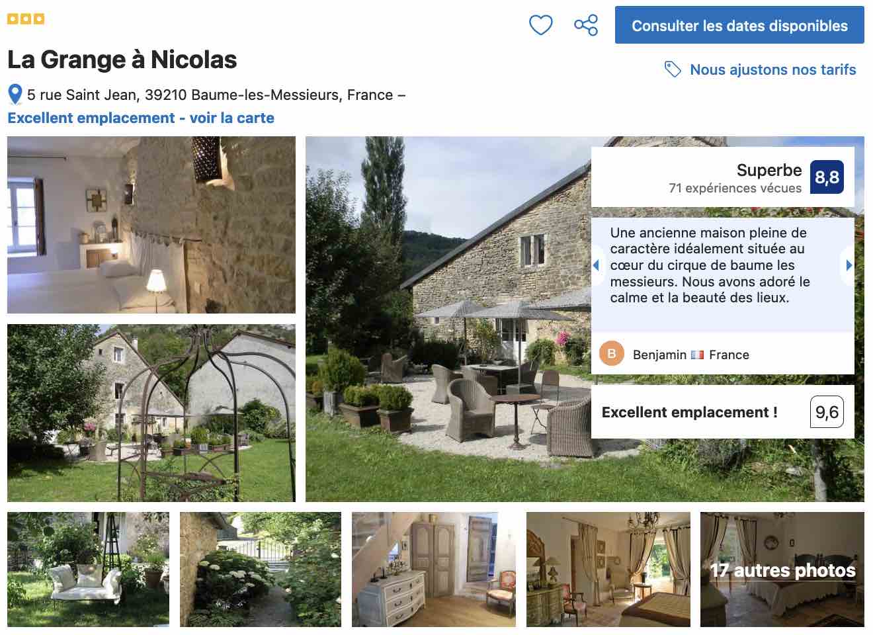Screen dimensions: 873x635
Task: Open Consulter les dates disponibles
Action: click(739, 25)
